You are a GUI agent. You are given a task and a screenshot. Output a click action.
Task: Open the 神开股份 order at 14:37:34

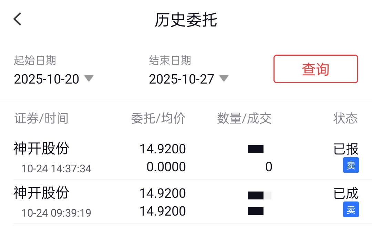pyautogui.click(x=41, y=149)
